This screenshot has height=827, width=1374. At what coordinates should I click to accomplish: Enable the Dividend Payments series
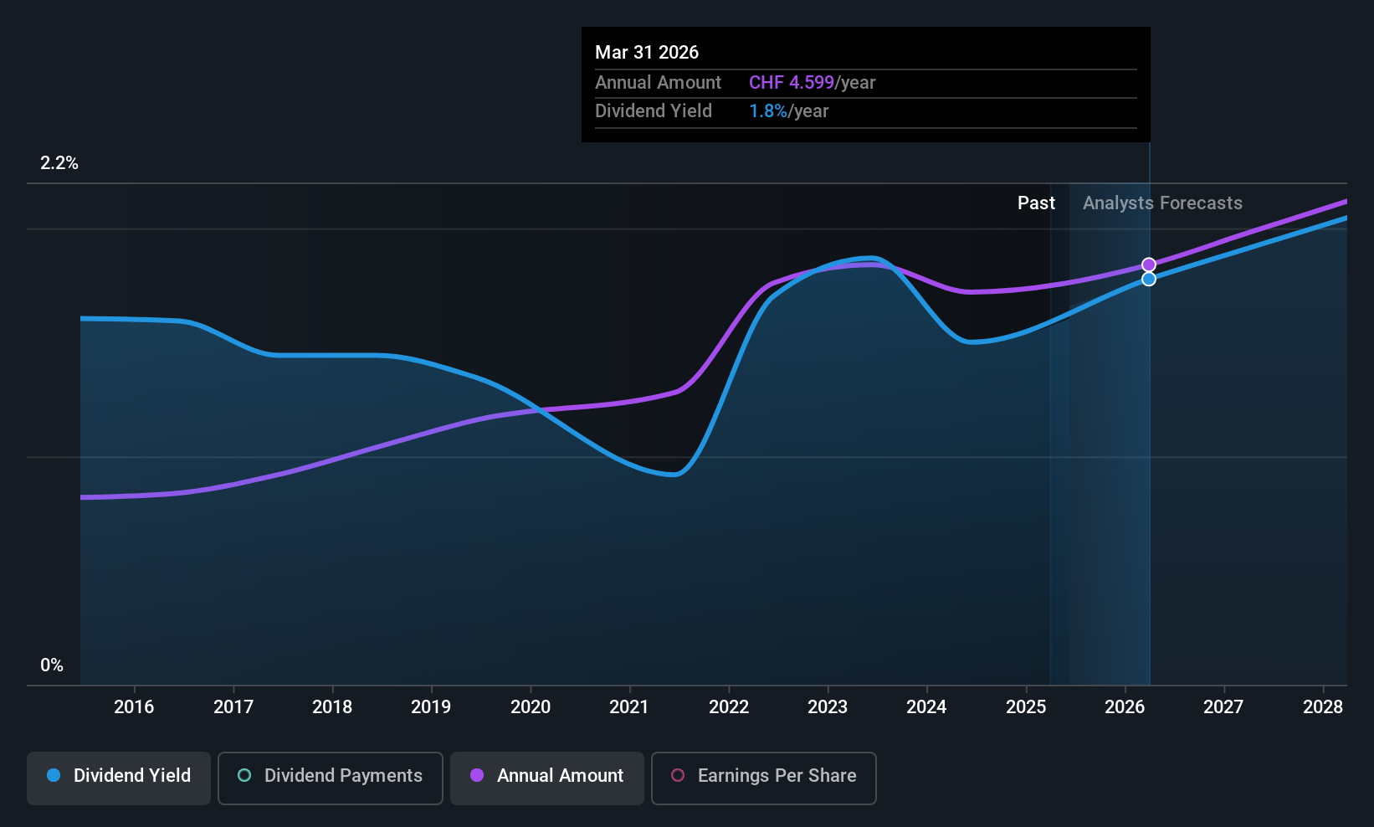point(331,778)
